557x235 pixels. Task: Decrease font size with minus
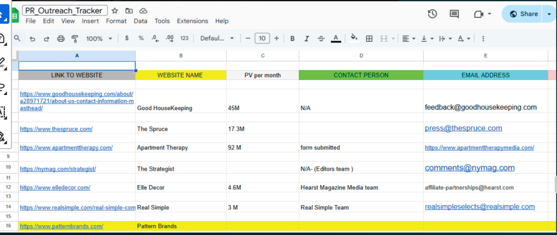coord(248,39)
